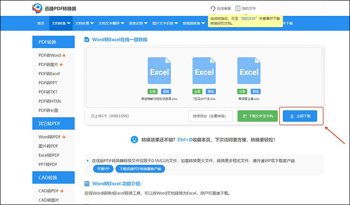The width and height of the screenshot is (350, 205).
Task: Click 继续添加 (批量转换) button
Action: coord(210,116)
